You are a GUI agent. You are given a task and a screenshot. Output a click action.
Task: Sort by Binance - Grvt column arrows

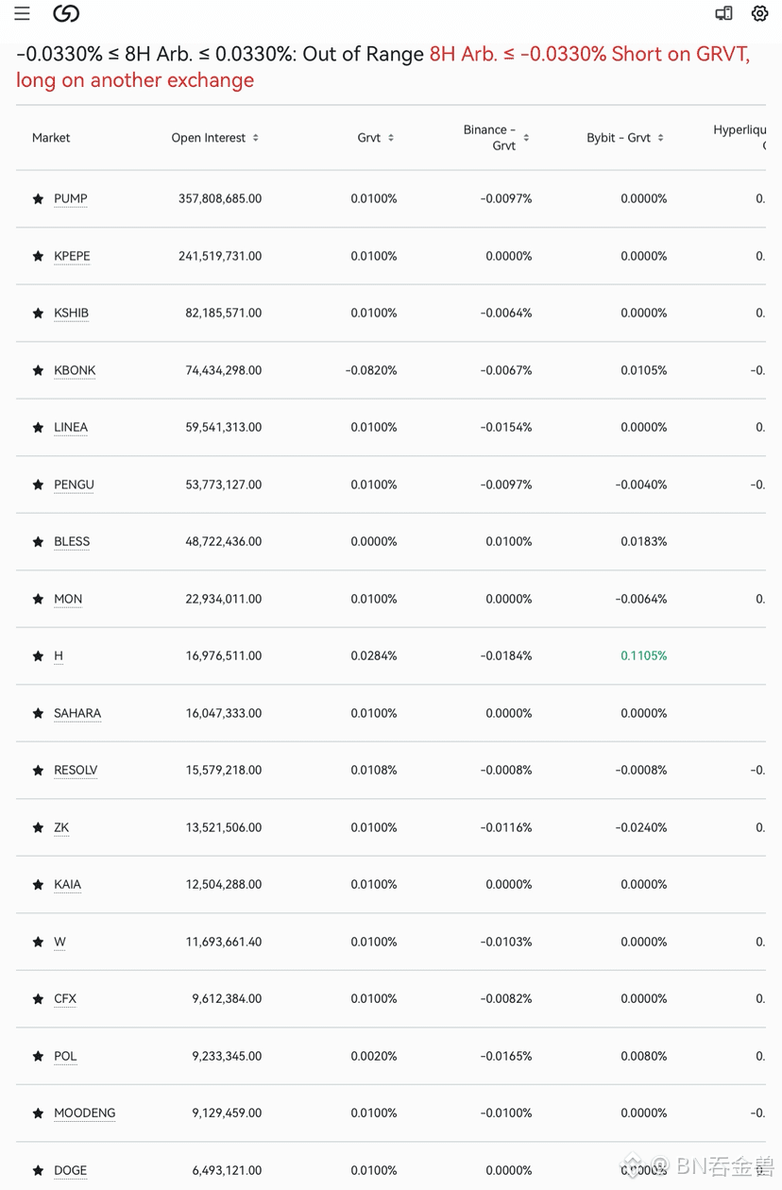pyautogui.click(x=526, y=138)
